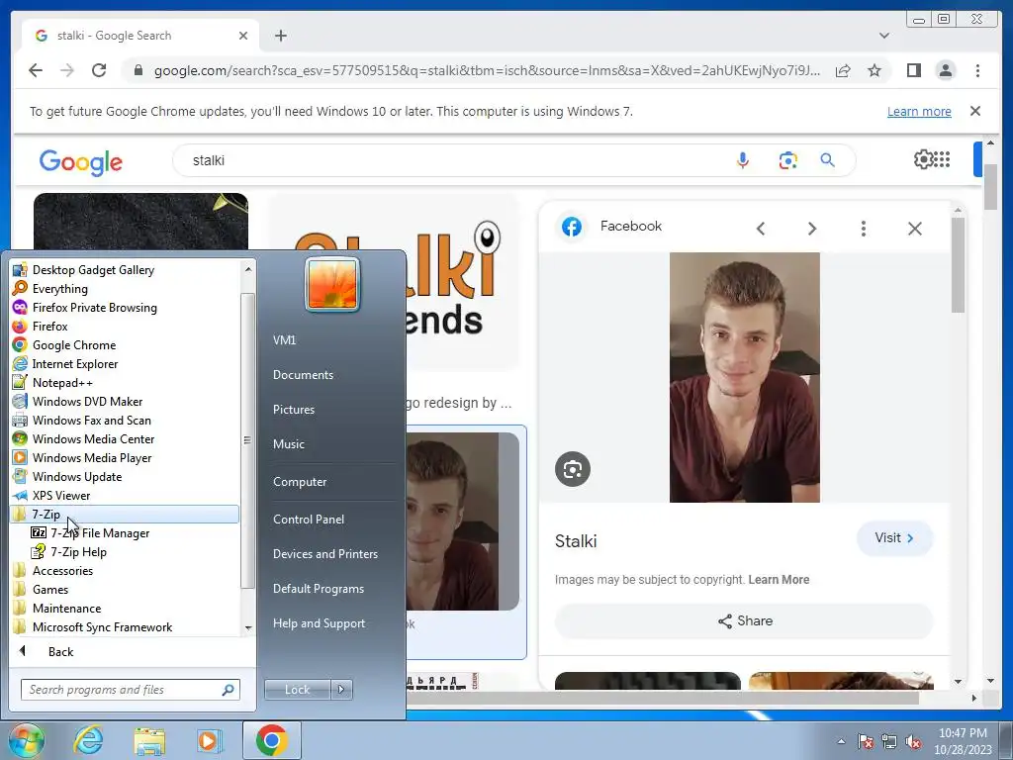Click the Visit button for Stalki

[894, 537]
